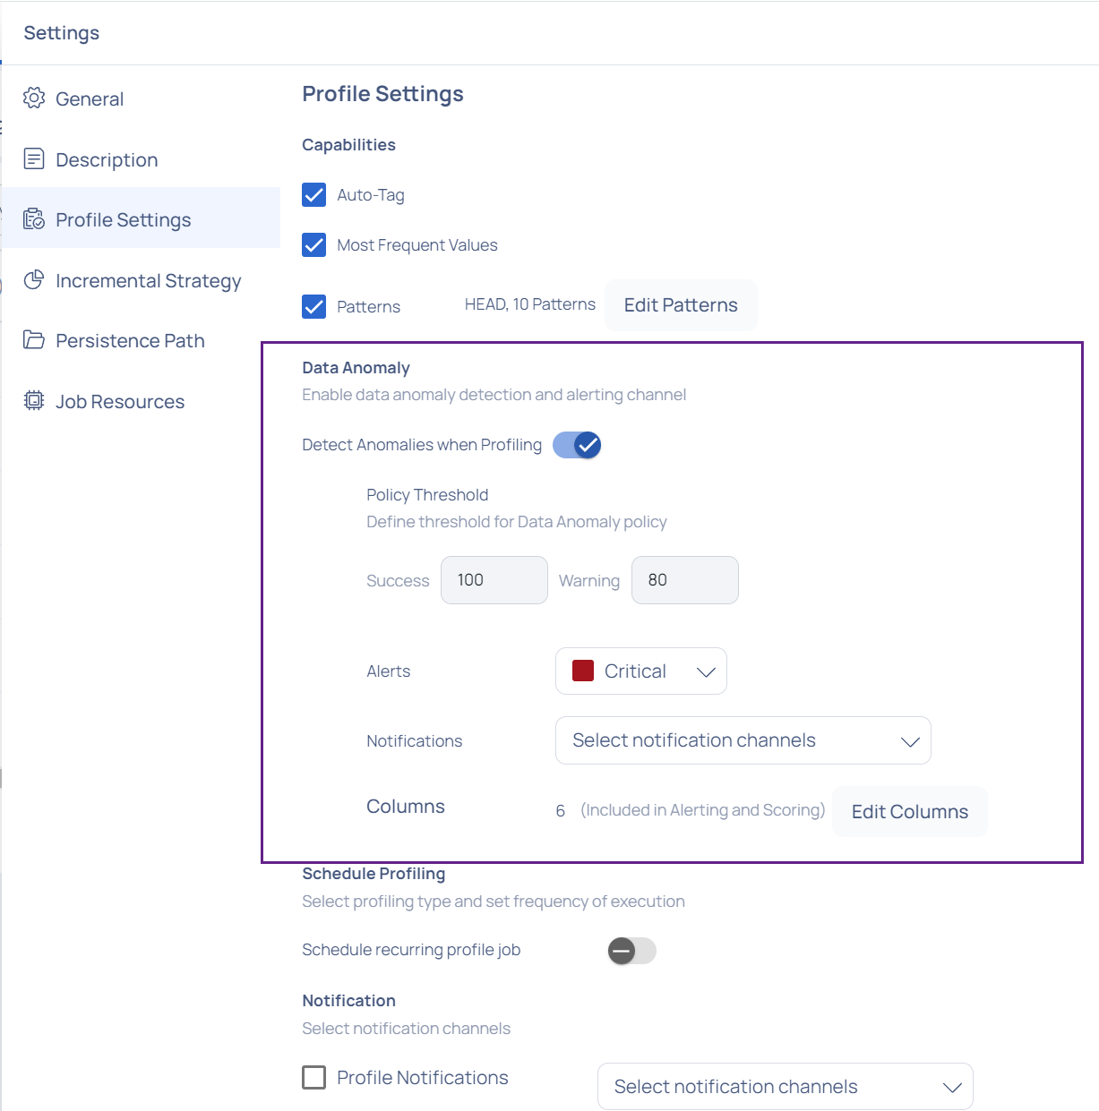Disable Detect Anomalies when Profiling toggle
The image size is (1099, 1111).
pyautogui.click(x=577, y=445)
